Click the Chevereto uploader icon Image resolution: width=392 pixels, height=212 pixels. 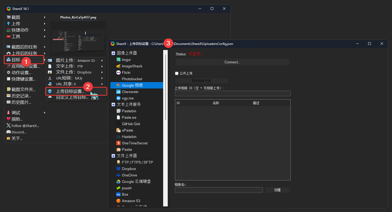point(118,92)
